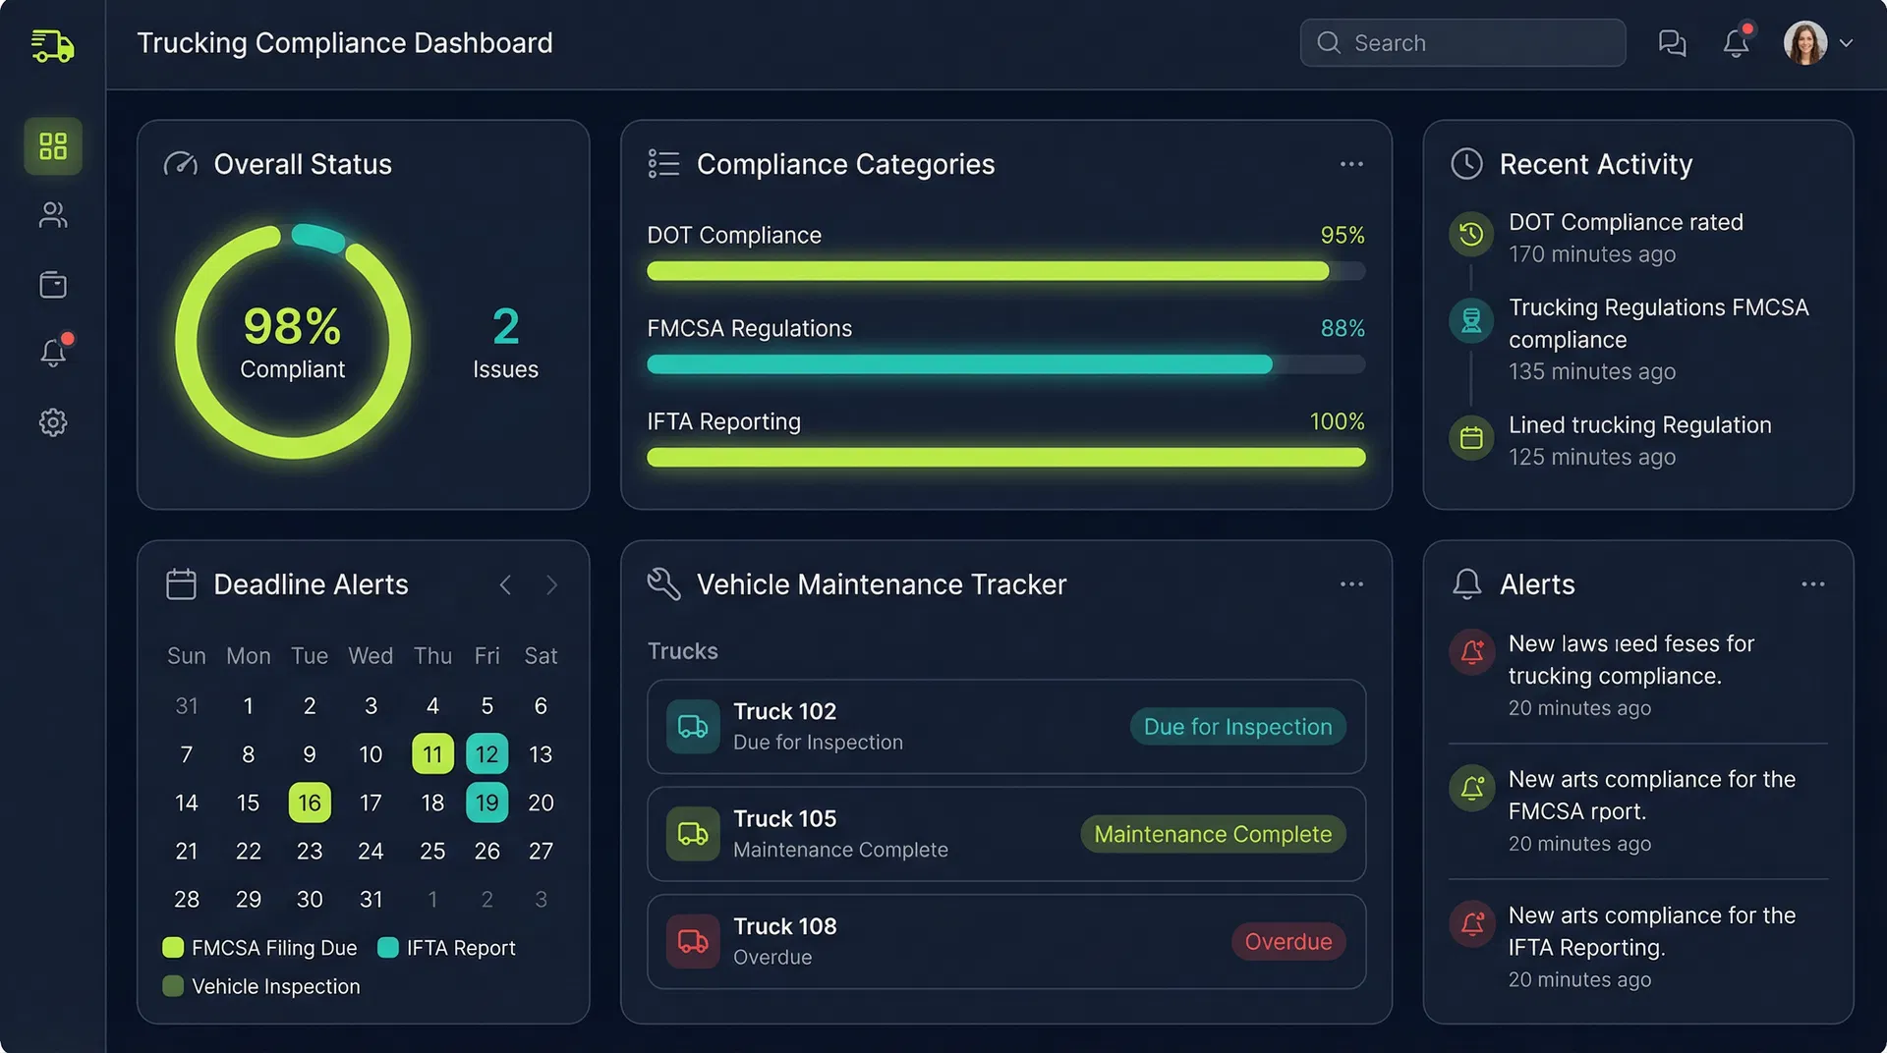Click the Due for Inspection status badge
This screenshot has height=1053, width=1887.
pyautogui.click(x=1237, y=727)
